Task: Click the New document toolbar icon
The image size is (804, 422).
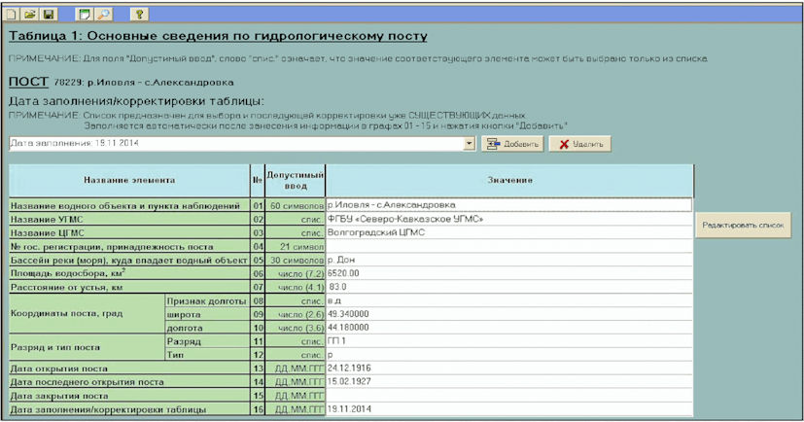Action: pos(13,15)
